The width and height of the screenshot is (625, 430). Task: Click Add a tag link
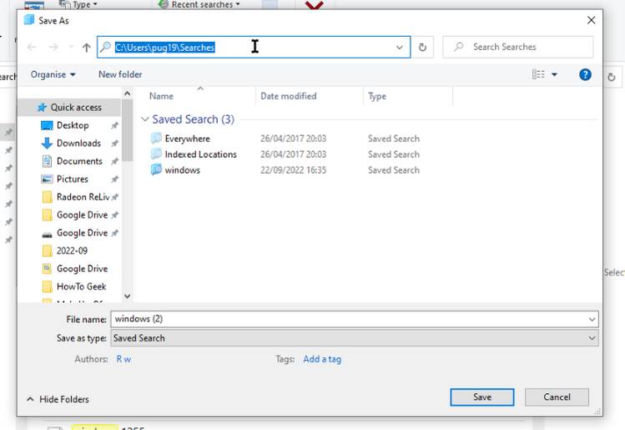point(322,359)
